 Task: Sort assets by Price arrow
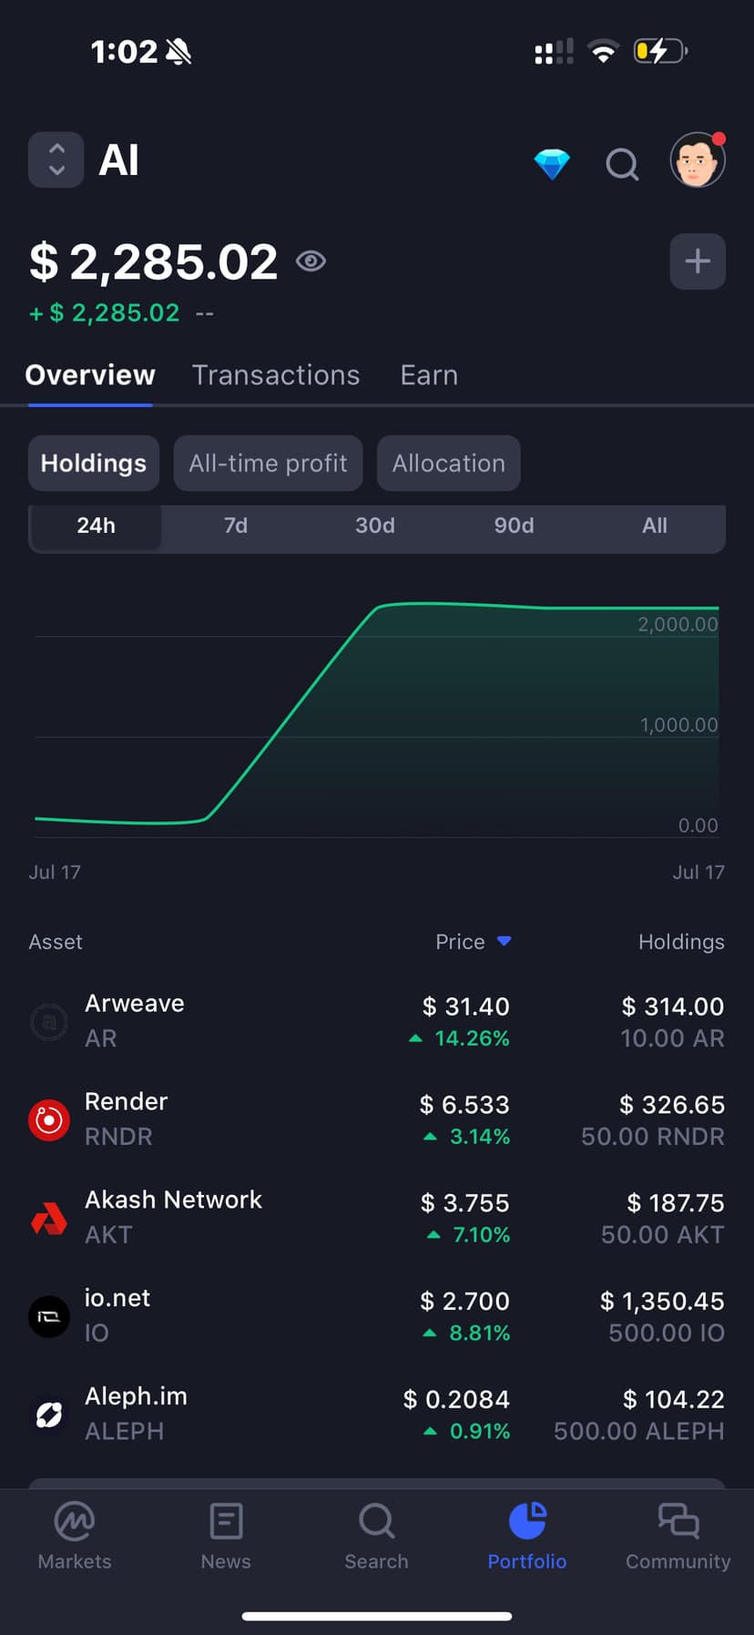click(x=504, y=941)
